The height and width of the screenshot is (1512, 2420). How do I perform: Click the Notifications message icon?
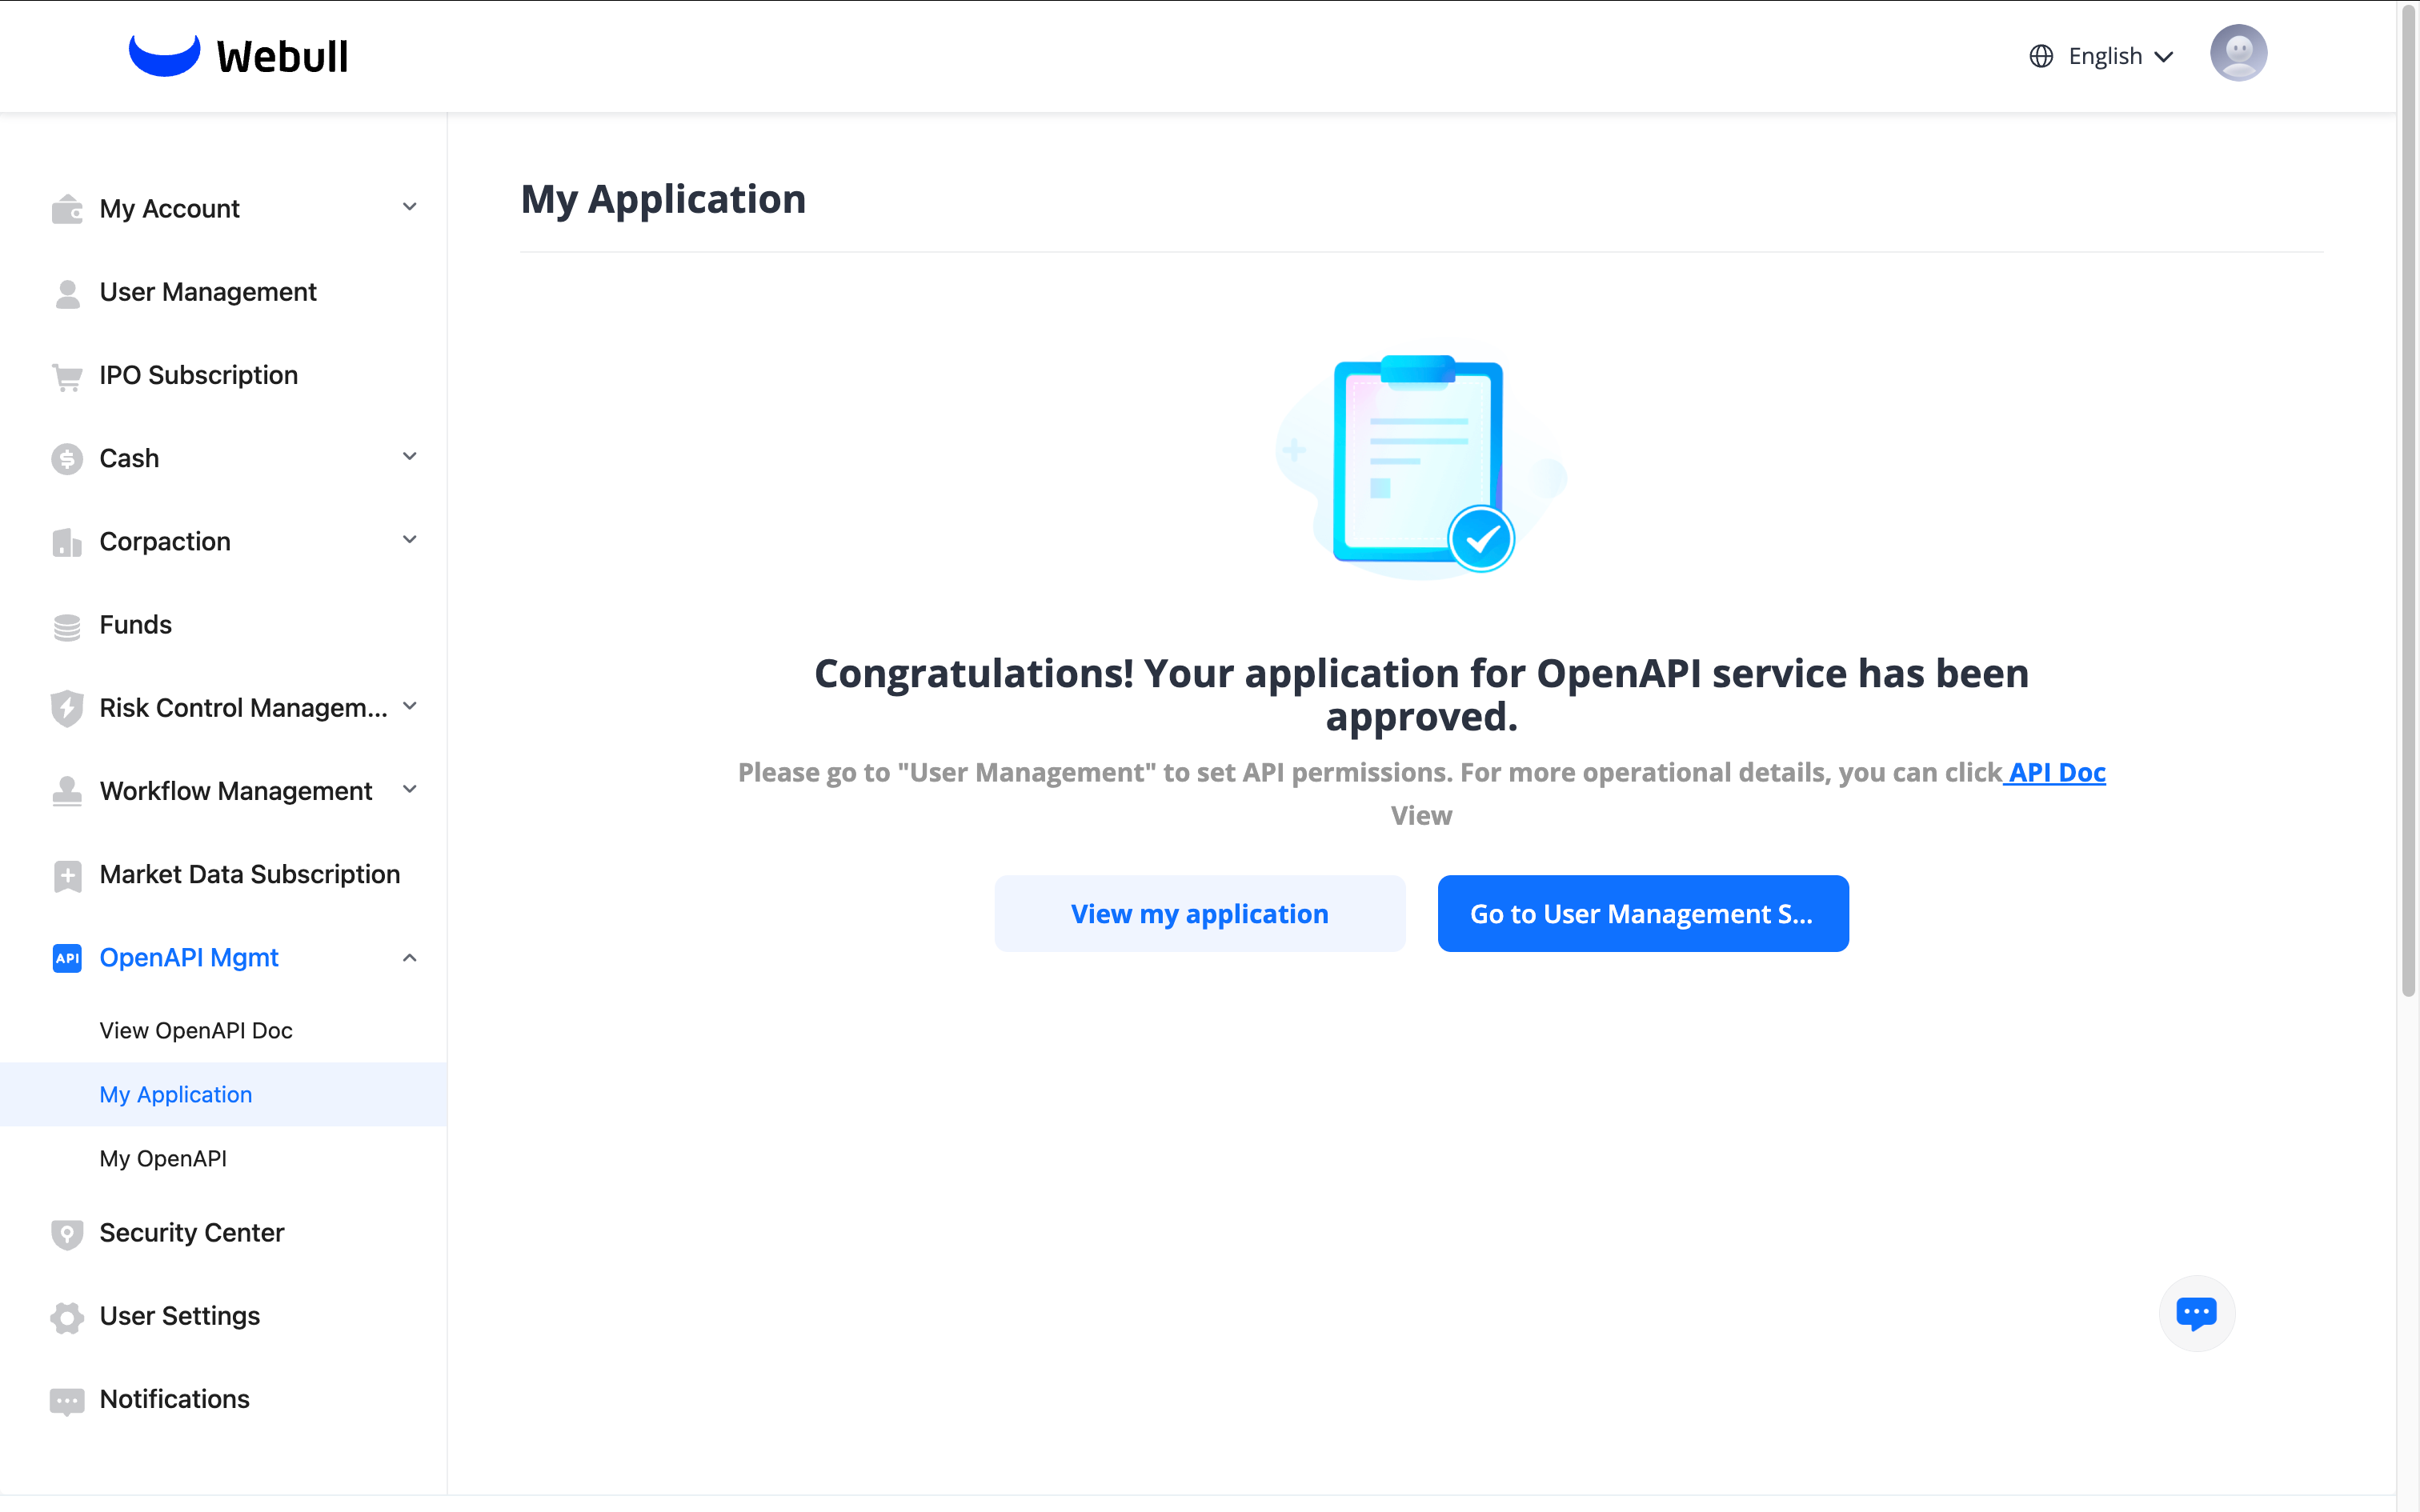(x=67, y=1400)
